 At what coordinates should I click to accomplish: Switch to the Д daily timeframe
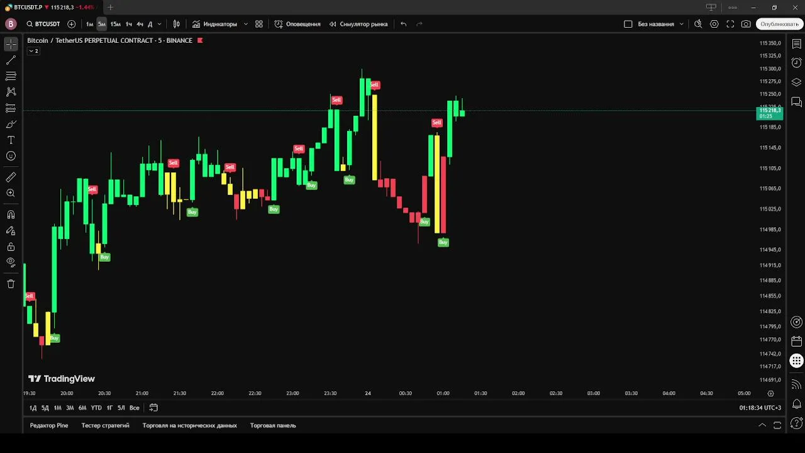tap(150, 24)
